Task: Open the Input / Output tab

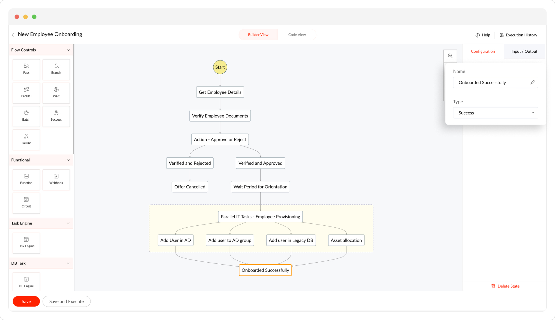Action: 524,51
